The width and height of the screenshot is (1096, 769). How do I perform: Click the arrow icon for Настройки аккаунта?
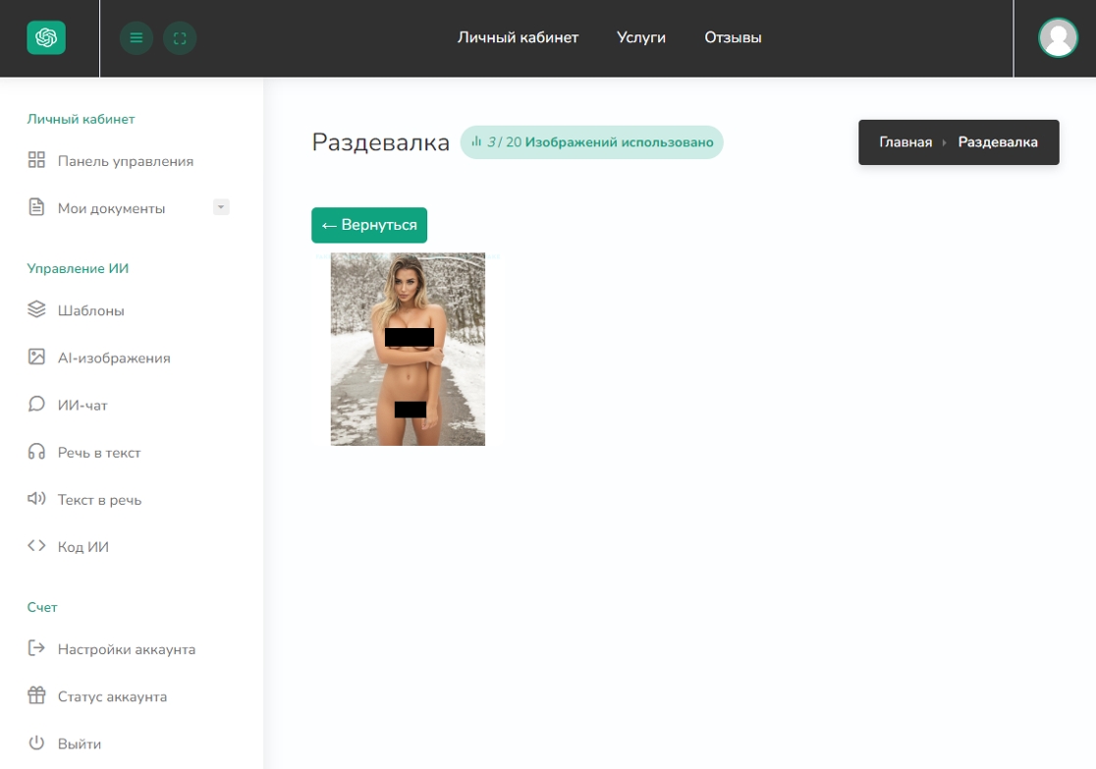click(36, 648)
